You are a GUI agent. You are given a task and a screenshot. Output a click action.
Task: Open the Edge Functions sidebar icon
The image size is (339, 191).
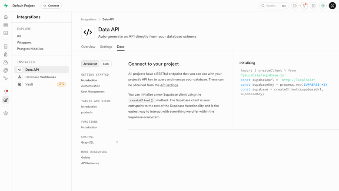6,70
